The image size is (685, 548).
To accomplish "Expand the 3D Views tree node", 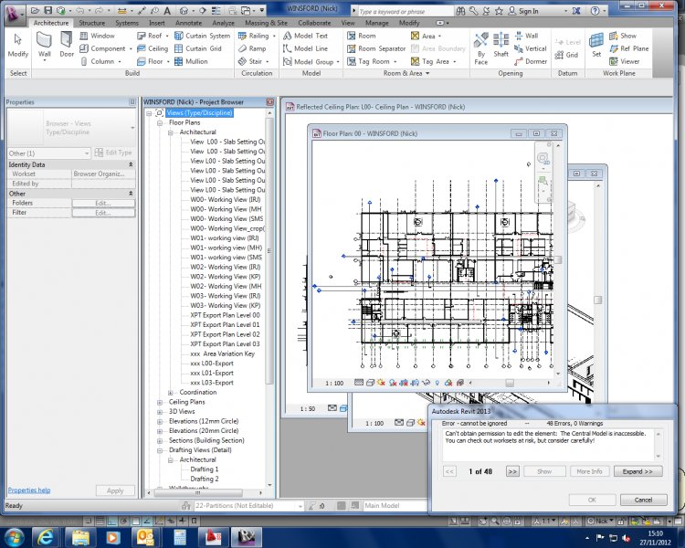I will coord(159,412).
